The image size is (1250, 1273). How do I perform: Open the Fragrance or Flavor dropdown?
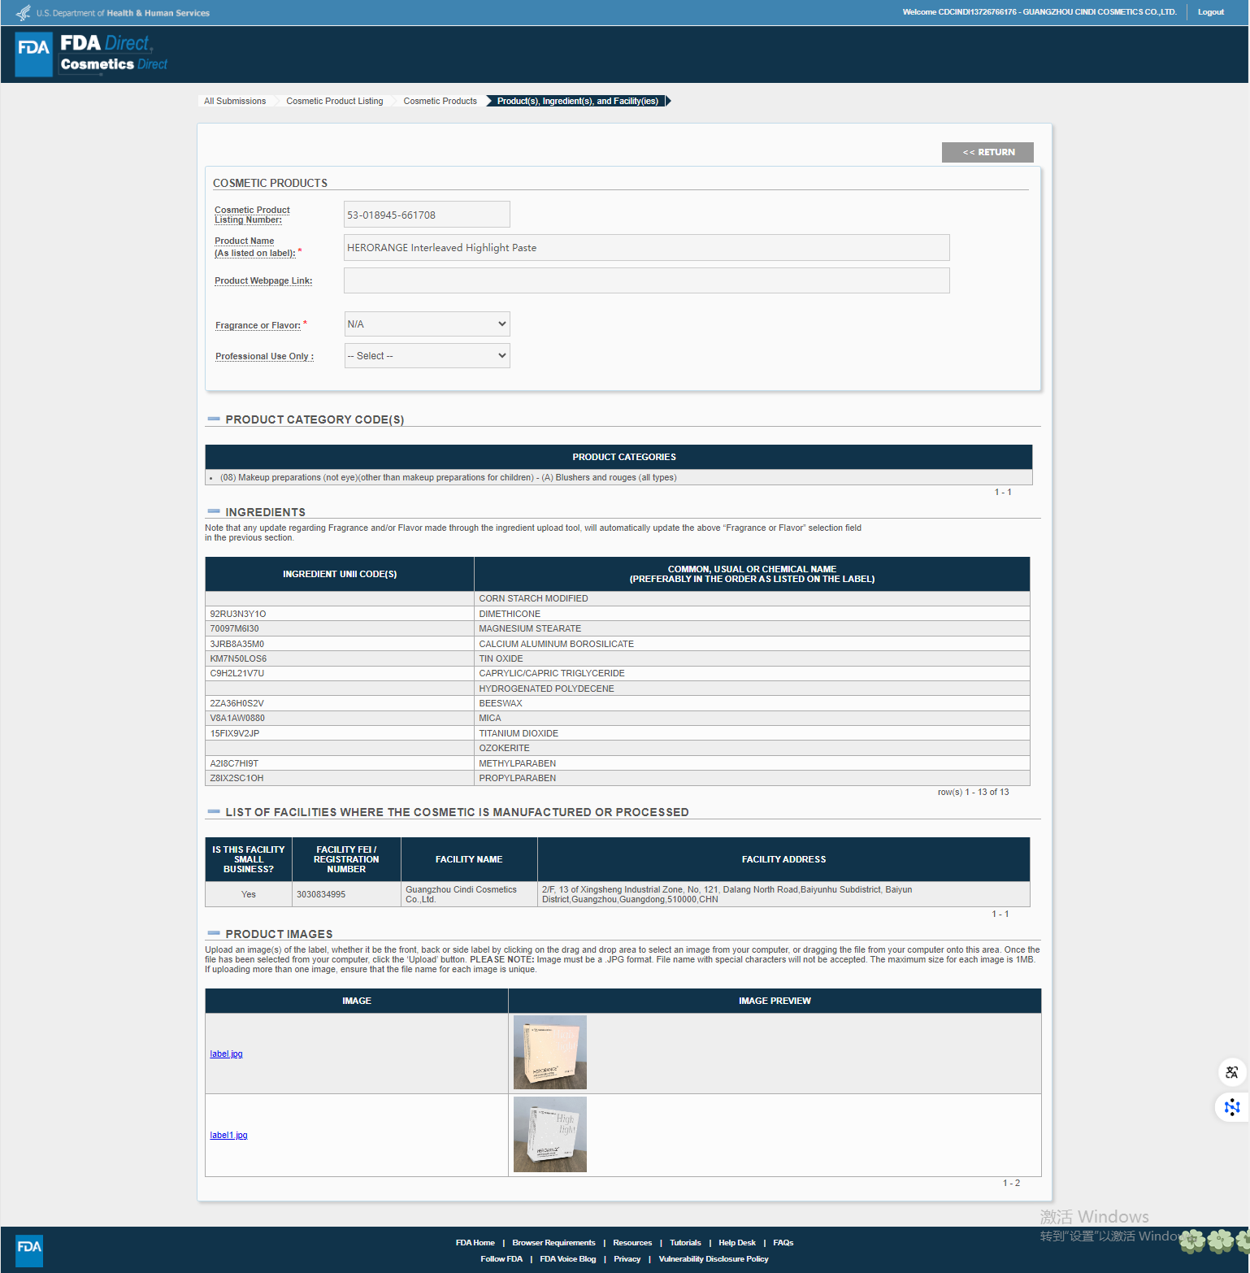(x=428, y=324)
